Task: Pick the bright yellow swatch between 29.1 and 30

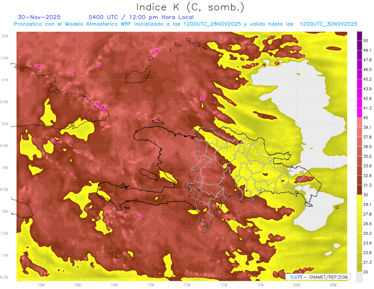Action: [359, 200]
